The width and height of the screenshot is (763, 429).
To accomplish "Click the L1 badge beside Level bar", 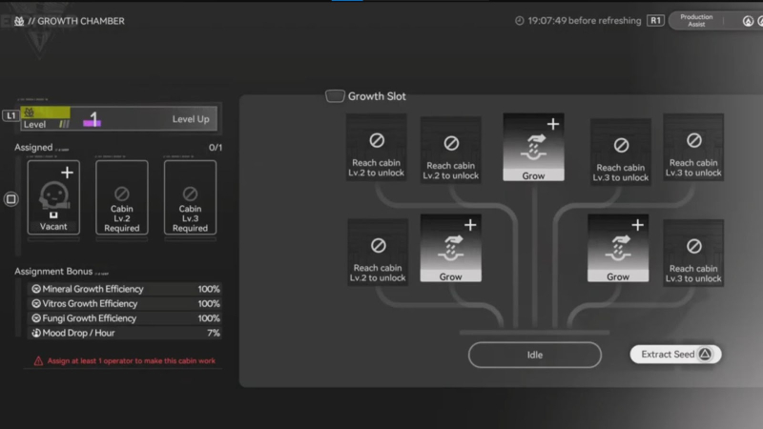I will pos(10,115).
